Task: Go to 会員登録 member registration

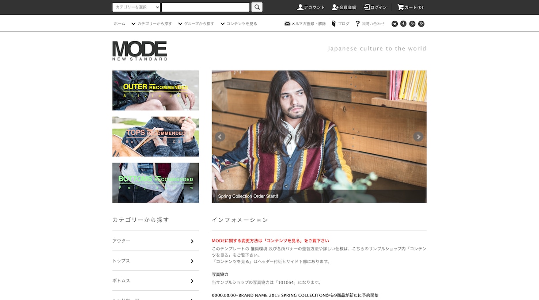Action: (x=344, y=7)
